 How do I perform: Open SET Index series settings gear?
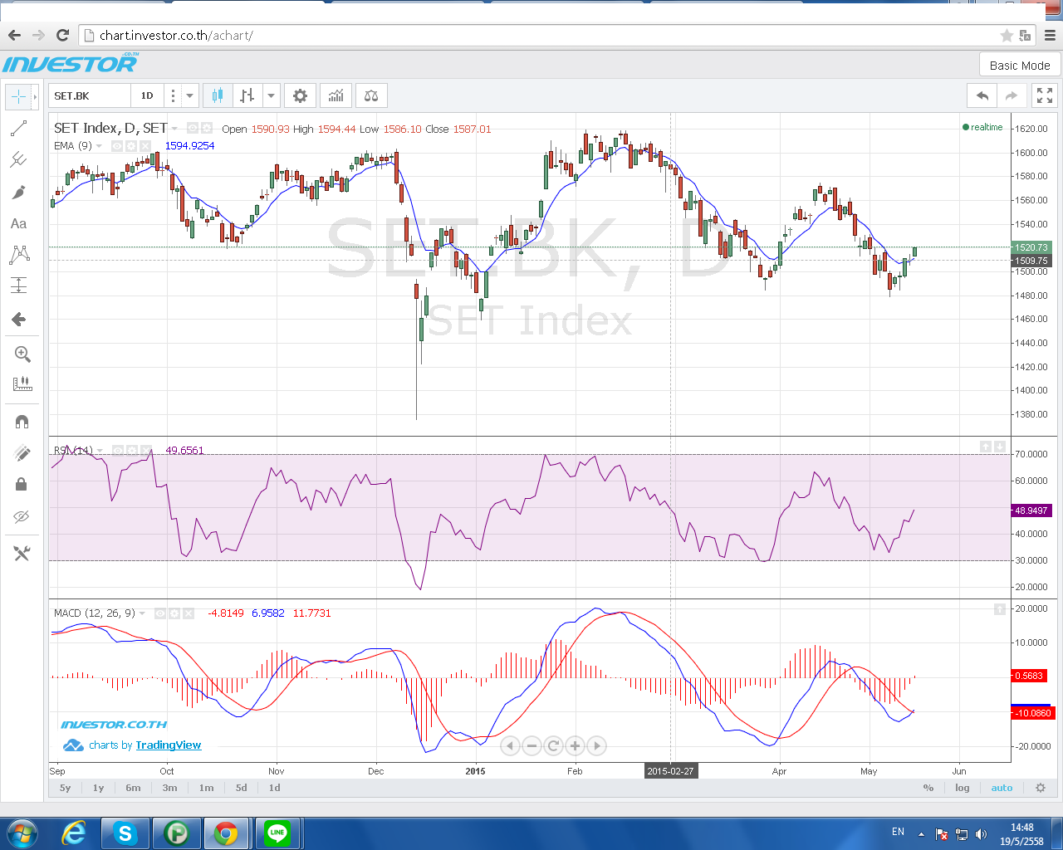click(207, 128)
